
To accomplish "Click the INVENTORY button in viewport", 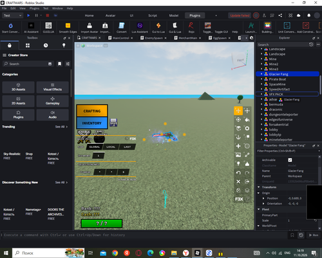I will pos(92,123).
